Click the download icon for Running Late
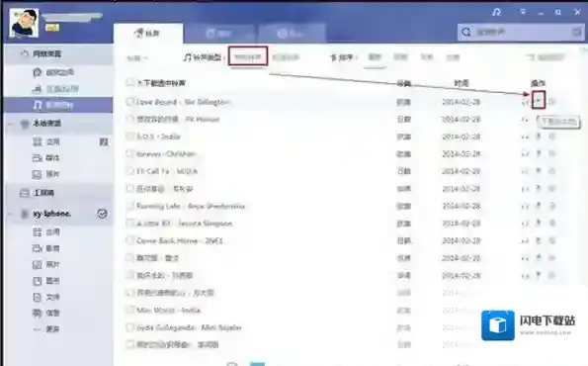This screenshot has height=366, width=588. pos(539,206)
